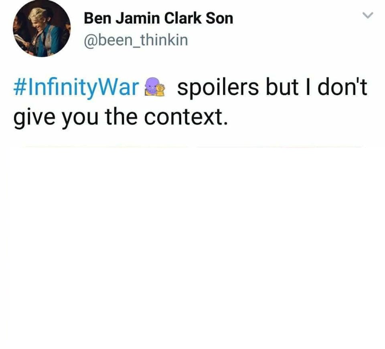The image size is (385, 349).
Task: Open Ben Jamin Clark Son's profile picture
Action: (x=41, y=28)
